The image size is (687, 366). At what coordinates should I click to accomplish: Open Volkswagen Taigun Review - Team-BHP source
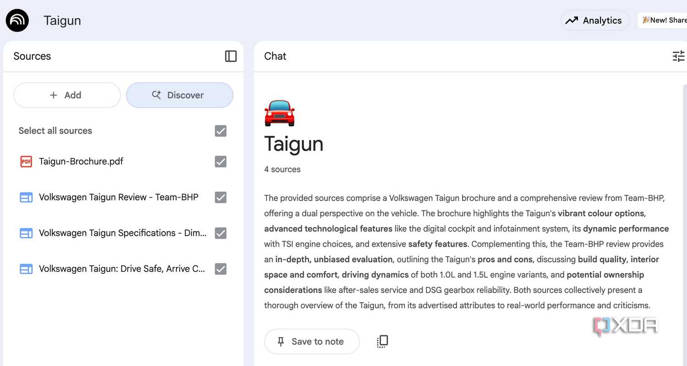click(x=119, y=197)
